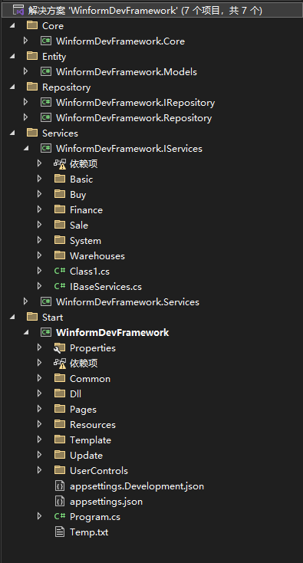Image resolution: width=303 pixels, height=563 pixels.
Task: Expand the Pages folder
Action: 39,409
